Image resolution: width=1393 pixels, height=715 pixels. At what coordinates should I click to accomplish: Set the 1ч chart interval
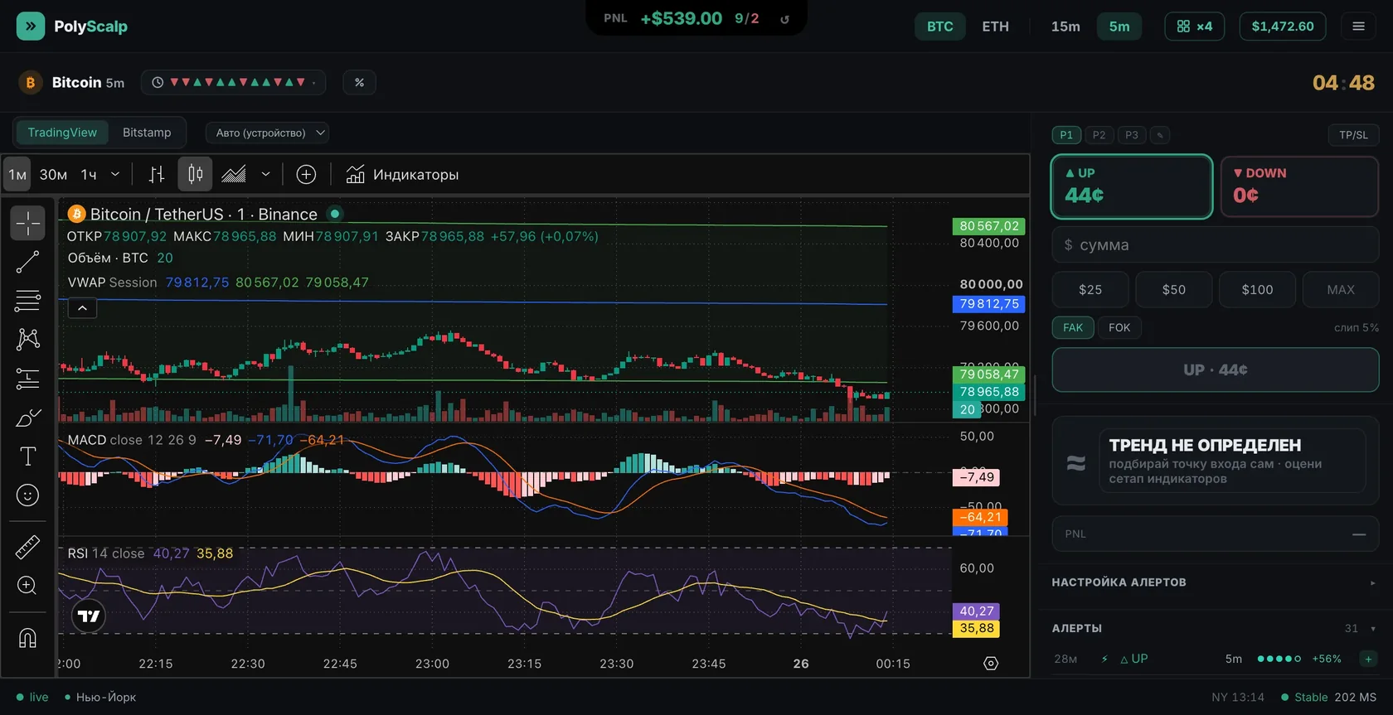pos(89,174)
